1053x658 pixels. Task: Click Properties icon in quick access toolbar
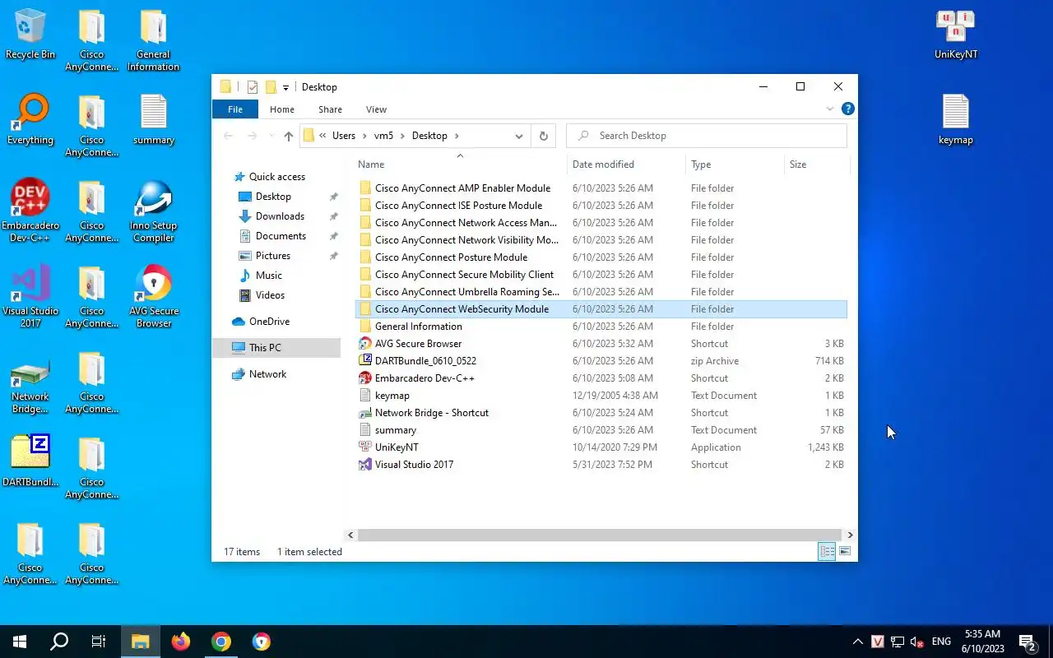click(253, 87)
